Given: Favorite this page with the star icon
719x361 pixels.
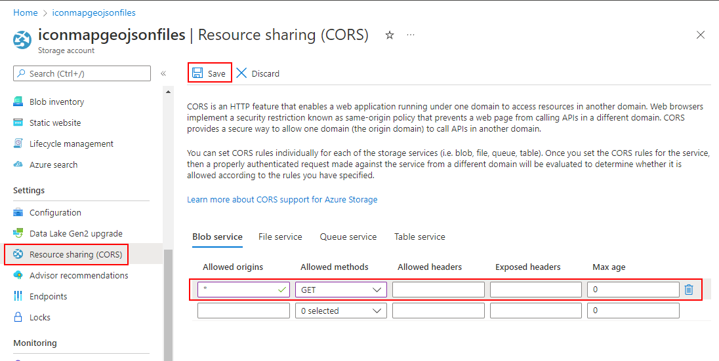Looking at the screenshot, I should click(389, 35).
